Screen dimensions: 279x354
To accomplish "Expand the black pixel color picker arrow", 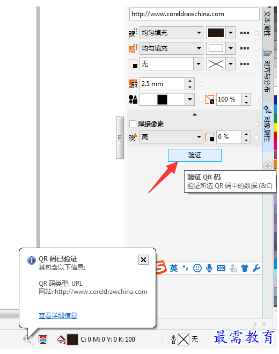I will (x=231, y=33).
